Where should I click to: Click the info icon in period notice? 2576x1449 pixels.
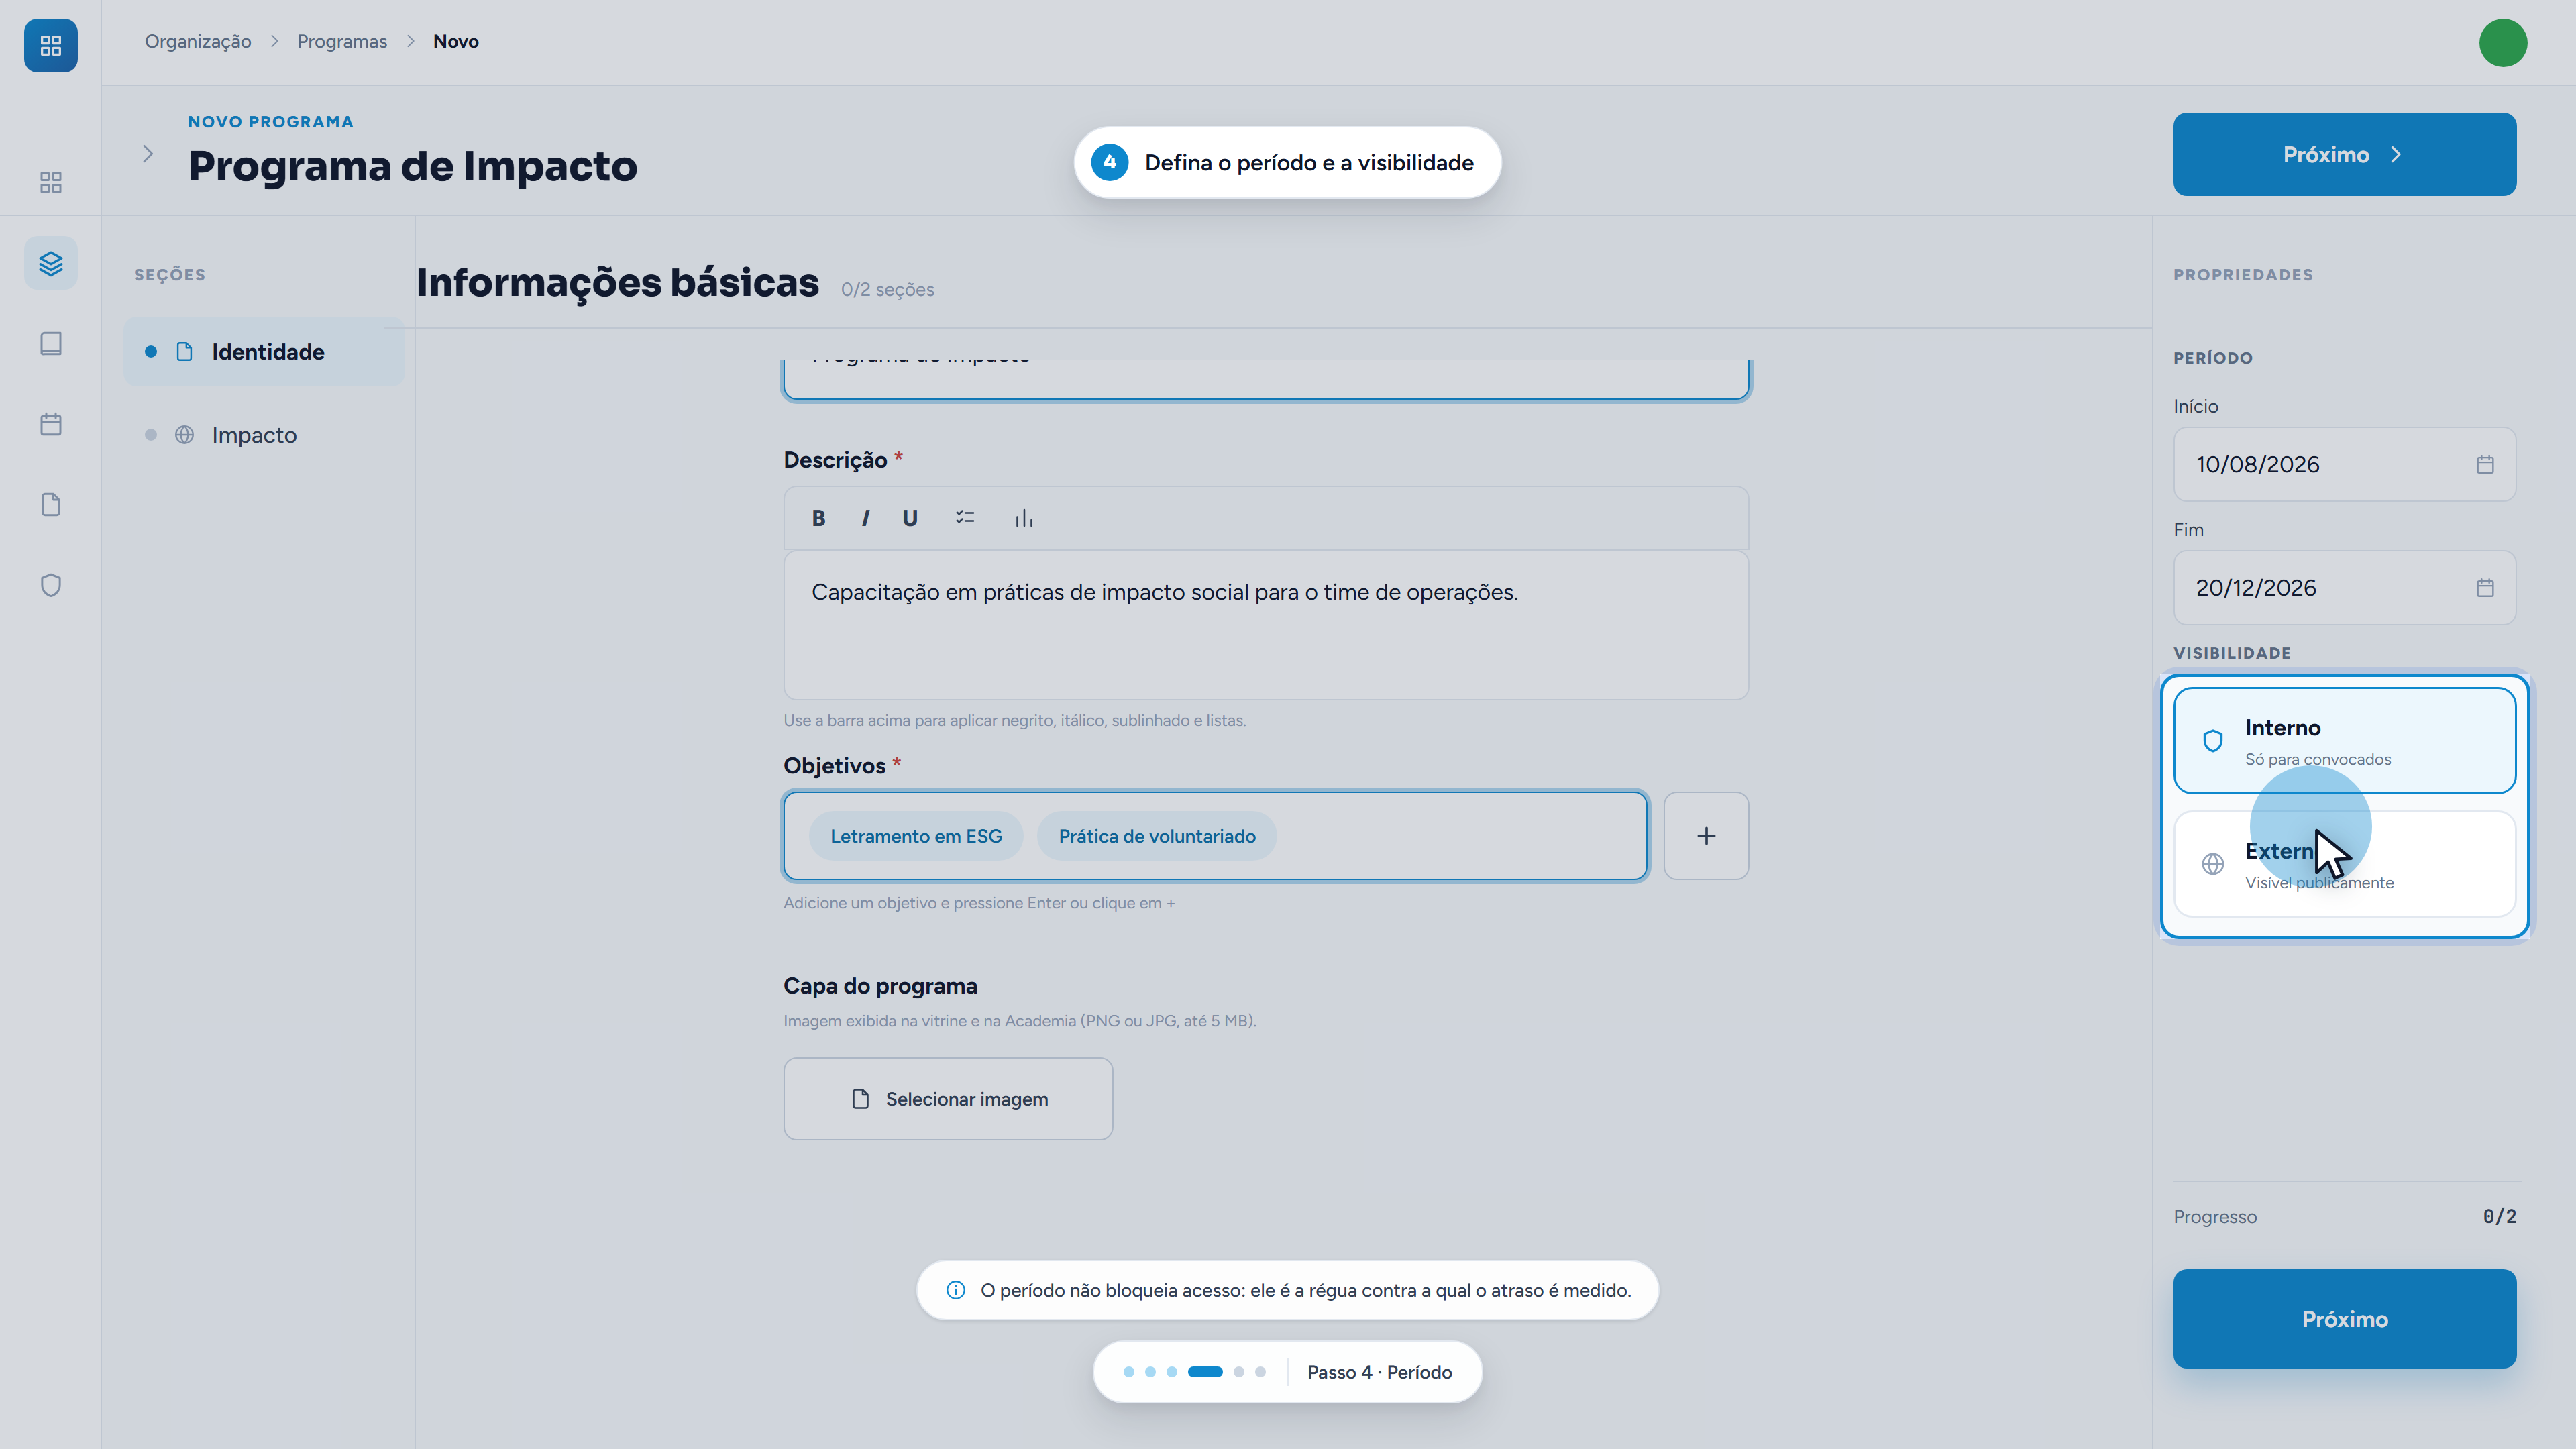coord(956,1291)
